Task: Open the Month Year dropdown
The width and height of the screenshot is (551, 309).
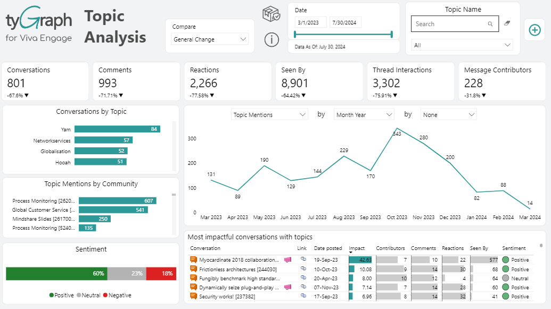Action: 364,115
